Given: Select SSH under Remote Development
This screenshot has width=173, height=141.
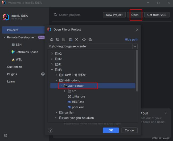Looking at the screenshot, I should coord(19,45).
